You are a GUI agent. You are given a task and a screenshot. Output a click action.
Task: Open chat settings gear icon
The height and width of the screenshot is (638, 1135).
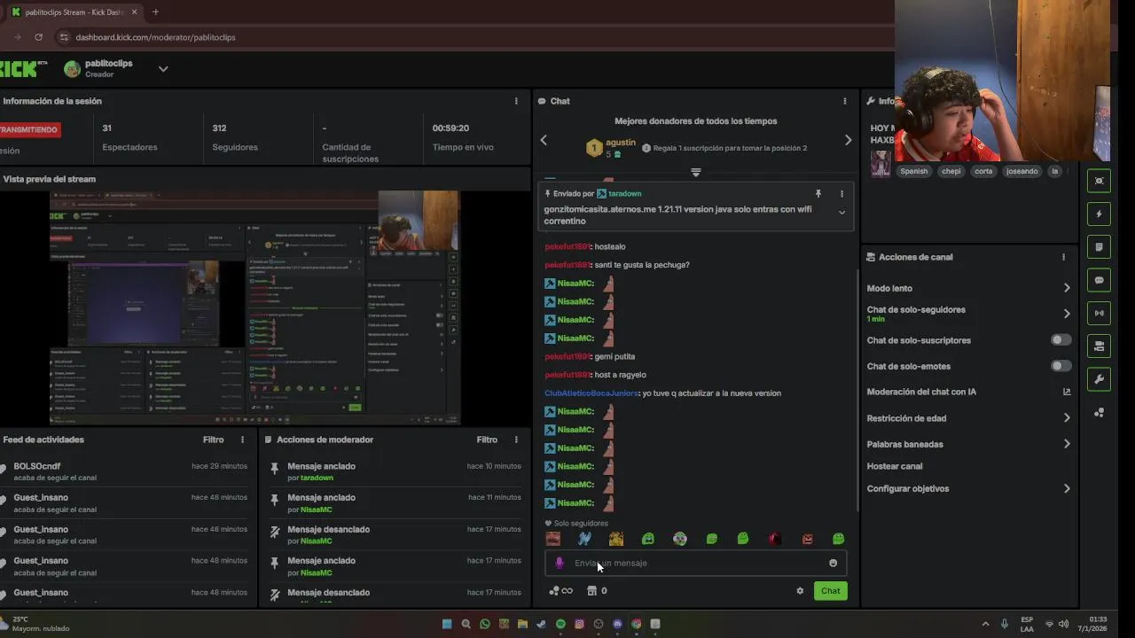(800, 591)
